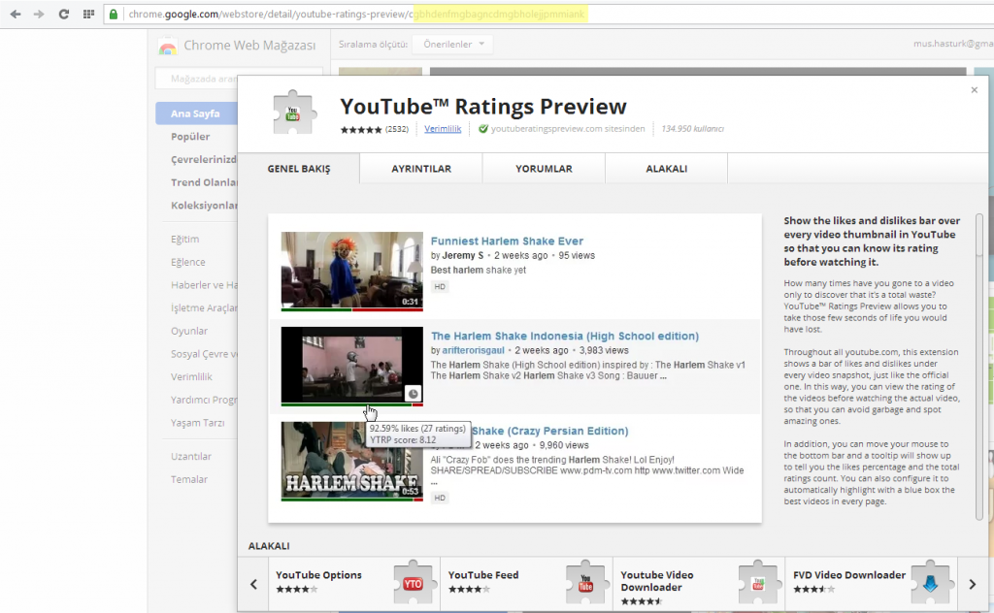Select the Oyunlar category
This screenshot has height=613, width=994.
[x=189, y=331]
